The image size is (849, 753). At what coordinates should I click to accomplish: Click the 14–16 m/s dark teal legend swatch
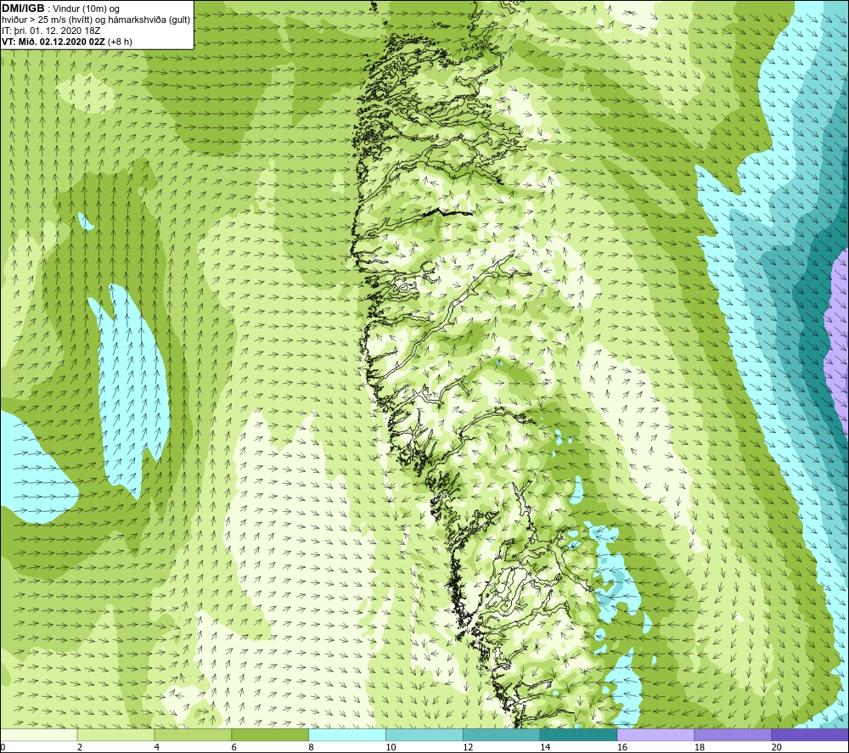(x=579, y=735)
